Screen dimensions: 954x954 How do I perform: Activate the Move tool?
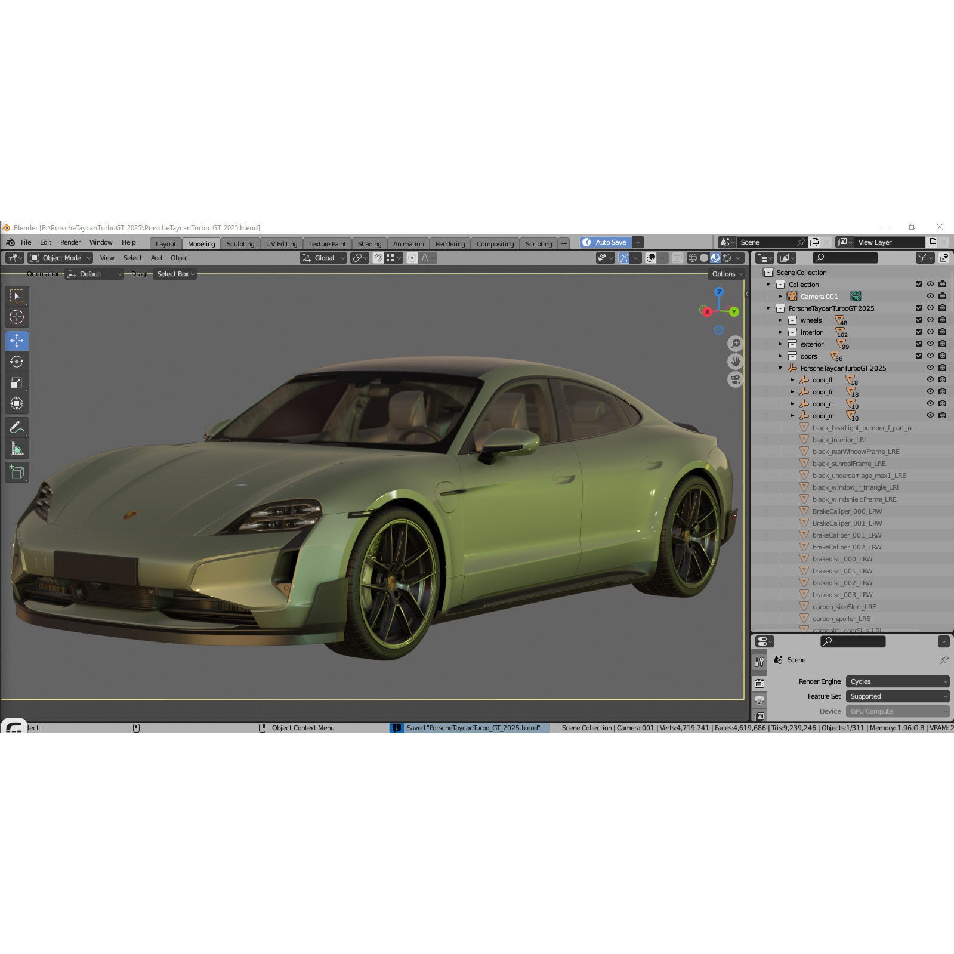click(17, 341)
